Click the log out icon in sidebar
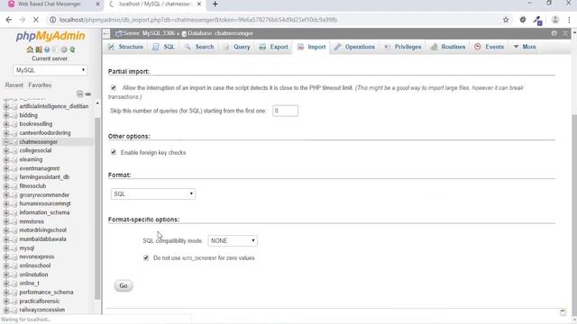This screenshot has height=324, width=577. point(39,49)
